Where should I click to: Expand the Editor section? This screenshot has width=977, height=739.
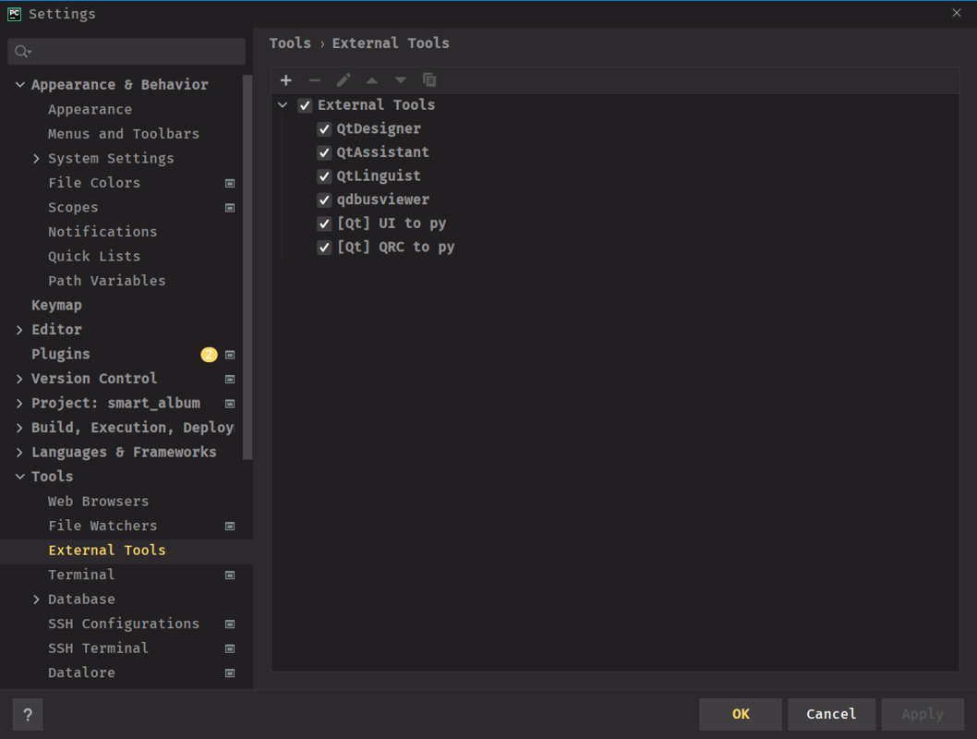pos(19,330)
